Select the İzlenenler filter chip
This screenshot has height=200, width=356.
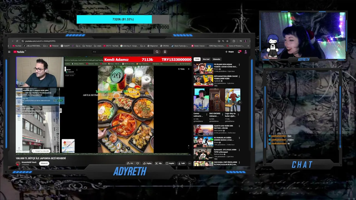pos(217,59)
